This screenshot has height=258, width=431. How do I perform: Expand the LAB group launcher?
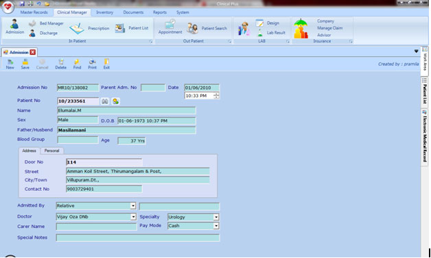click(x=288, y=41)
